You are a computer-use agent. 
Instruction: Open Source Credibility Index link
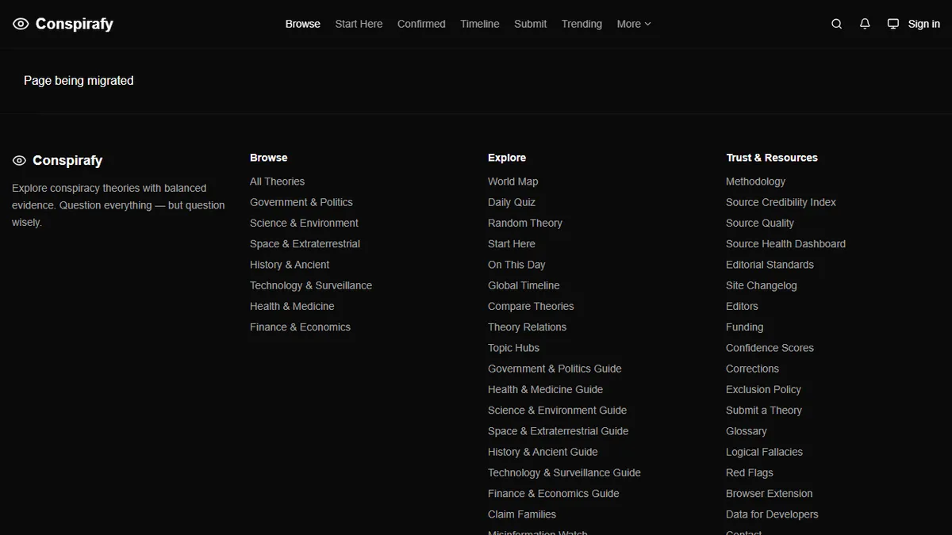click(x=781, y=202)
